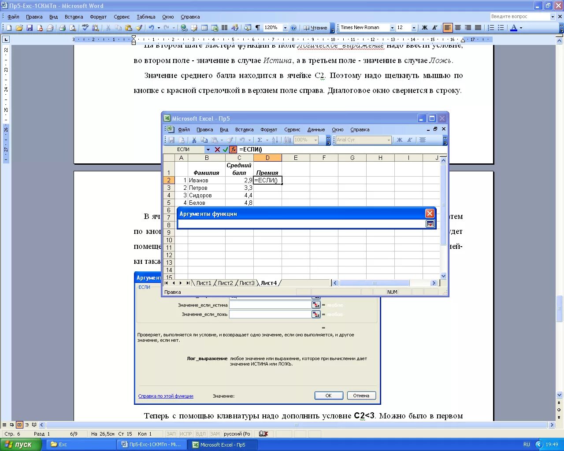Undo the last action in Word

tap(151, 28)
